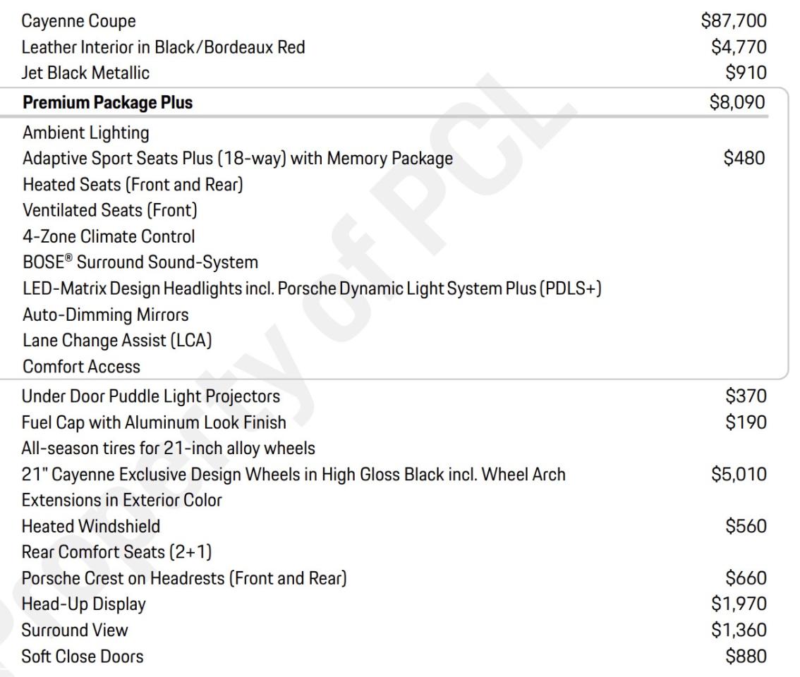This screenshot has width=800, height=677.
Task: Click the Jet Black Metallic option
Action: coord(86,72)
